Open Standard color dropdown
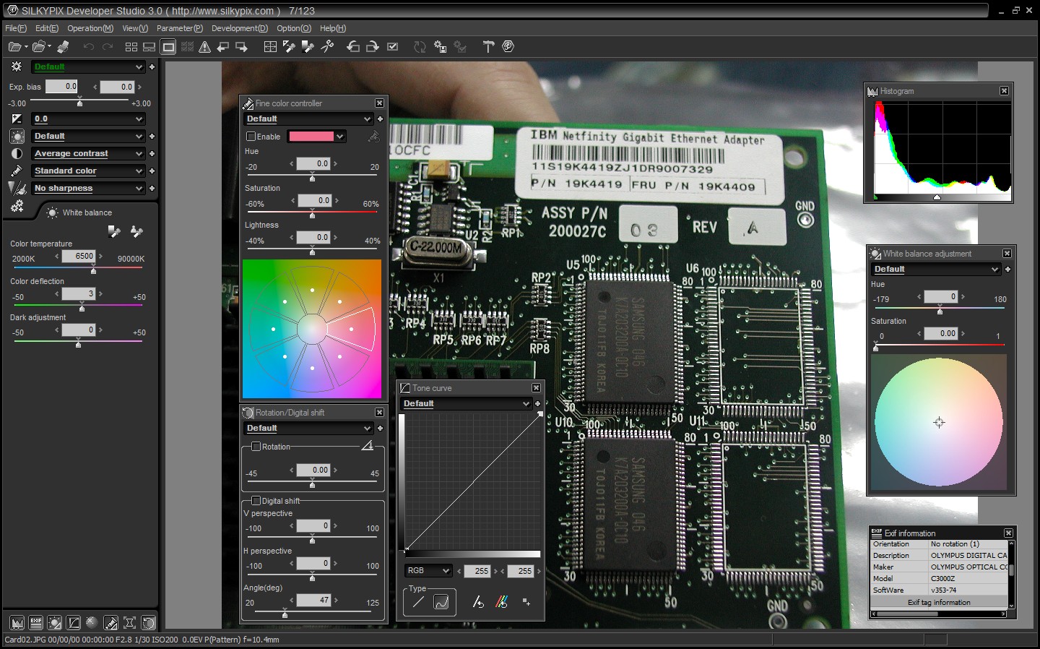Viewport: 1040px width, 649px height. tap(89, 171)
